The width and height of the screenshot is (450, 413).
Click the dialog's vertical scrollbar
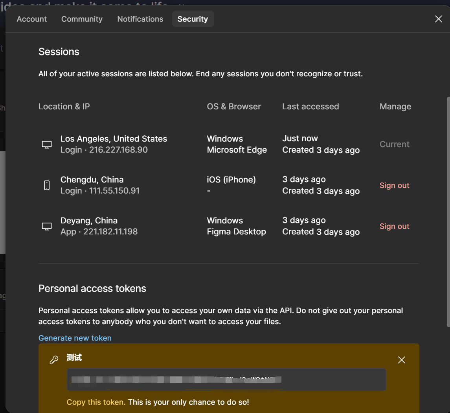point(448,212)
